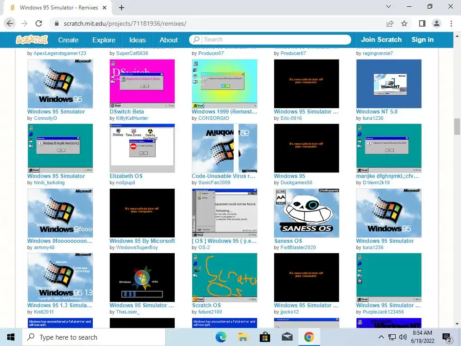This screenshot has height=346, width=461.
Task: Open the Explore menu item
Action: coord(104,40)
